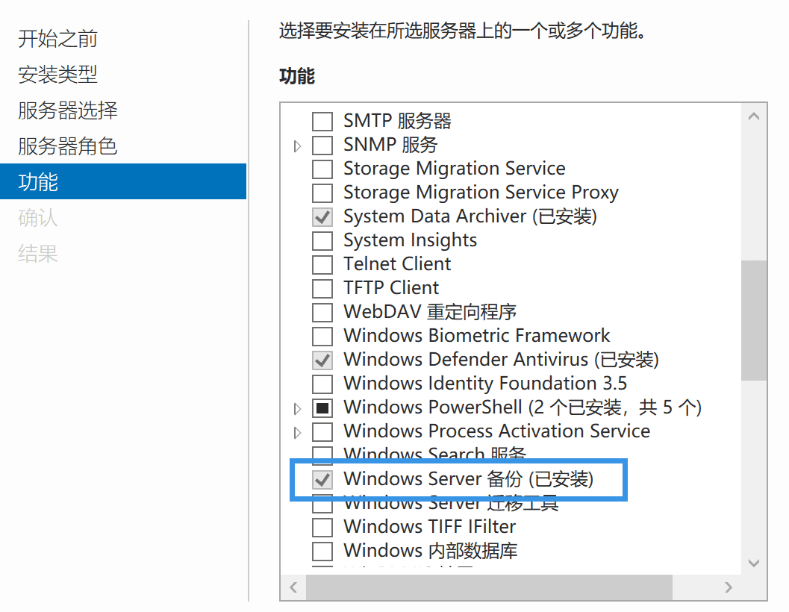Viewport: 789px width, 612px height.
Task: Click the scroll down arrow of feature list
Action: pyautogui.click(x=753, y=563)
